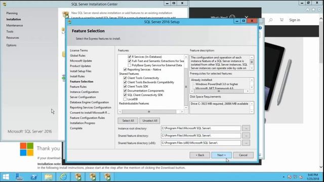The height and width of the screenshot is (182, 324).
Task: Open the browser favorites star icon
Action: point(313,10)
